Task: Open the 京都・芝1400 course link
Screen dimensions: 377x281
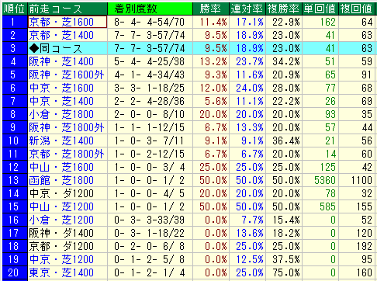Action: click(x=61, y=35)
